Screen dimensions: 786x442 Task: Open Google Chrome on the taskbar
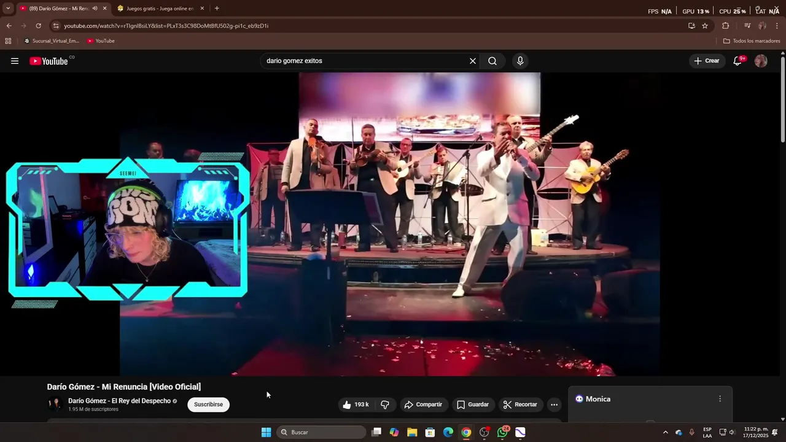[466, 432]
